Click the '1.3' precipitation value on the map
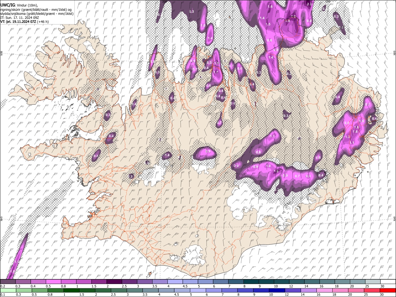The image size is (396, 297). (x=347, y=137)
